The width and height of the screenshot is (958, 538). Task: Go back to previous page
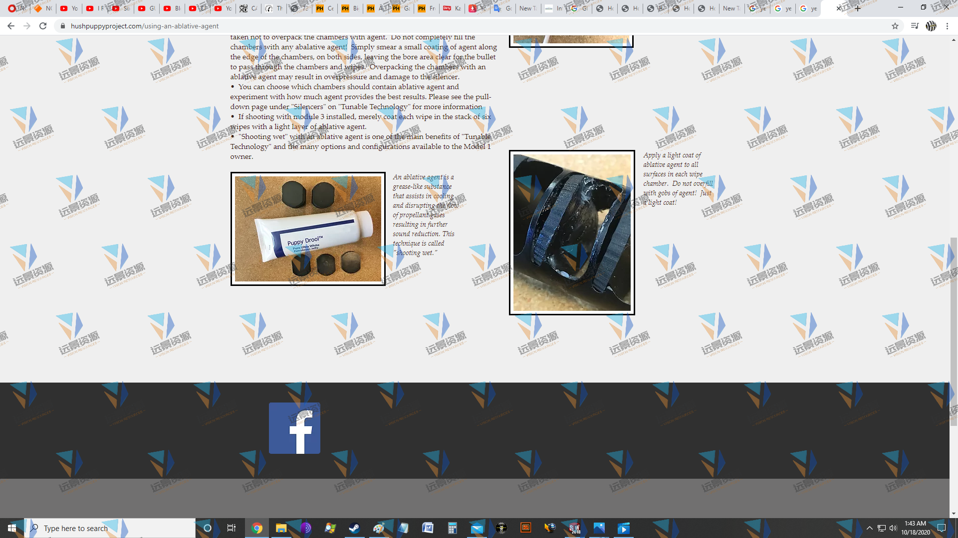pyautogui.click(x=11, y=26)
